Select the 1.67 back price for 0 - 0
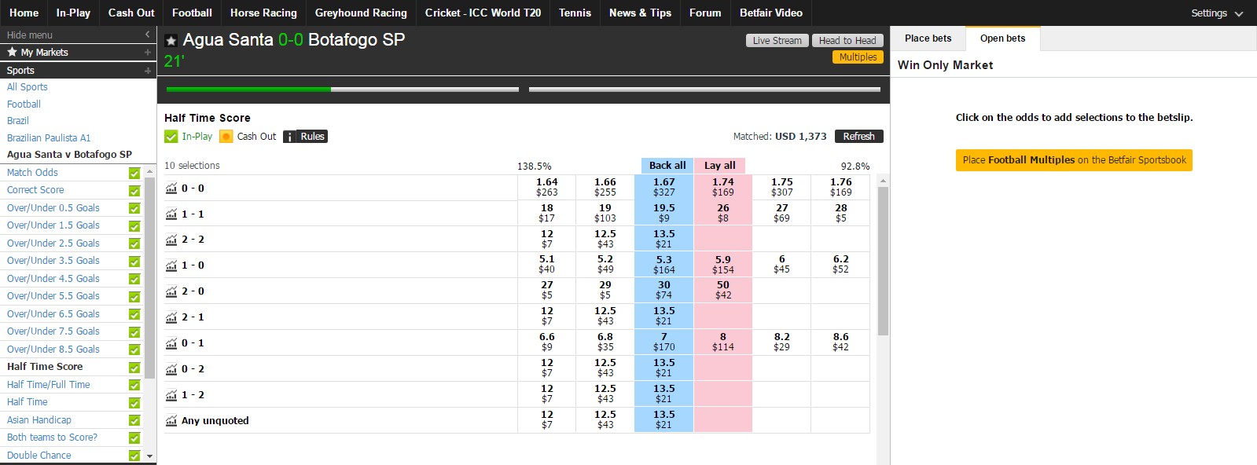The width and height of the screenshot is (1257, 465). 663,187
